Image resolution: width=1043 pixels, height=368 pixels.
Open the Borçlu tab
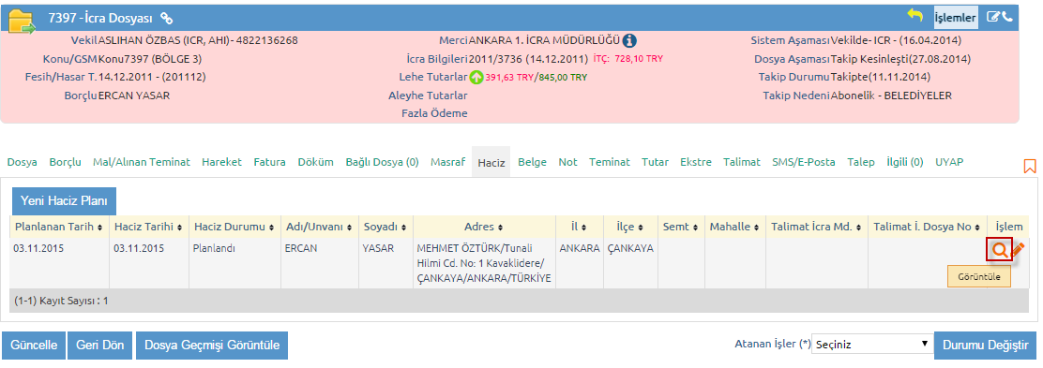pos(66,162)
